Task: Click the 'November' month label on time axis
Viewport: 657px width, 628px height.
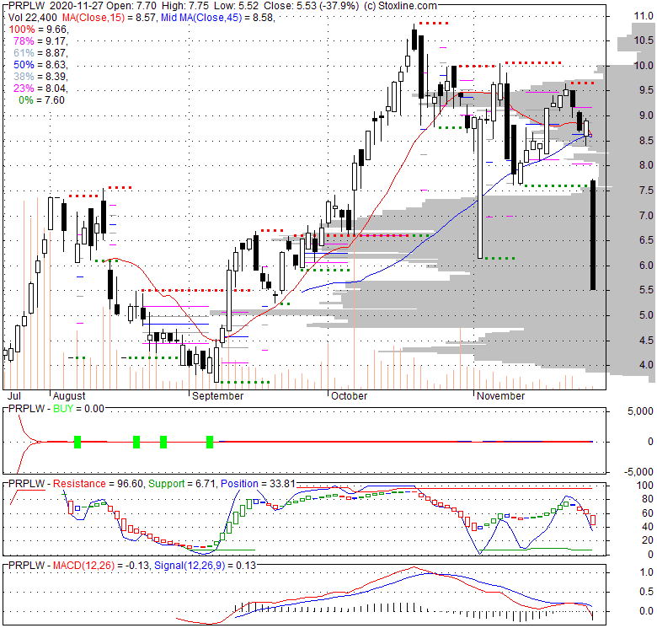Action: 500,395
